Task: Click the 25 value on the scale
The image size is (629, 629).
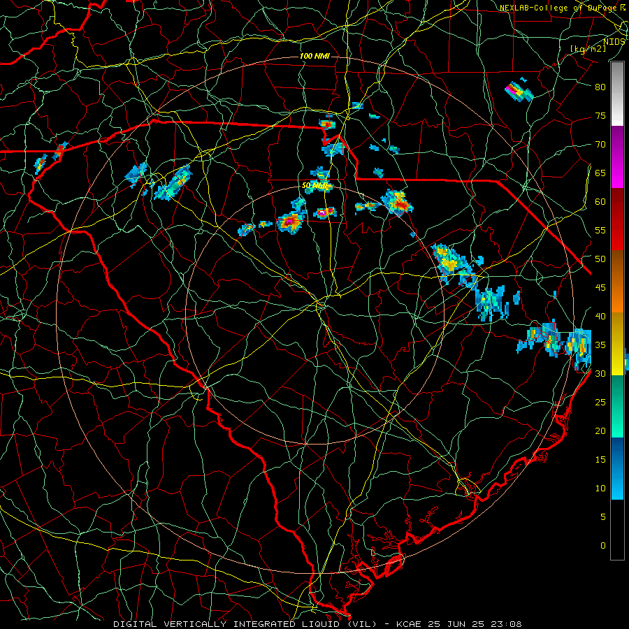Action: point(600,403)
